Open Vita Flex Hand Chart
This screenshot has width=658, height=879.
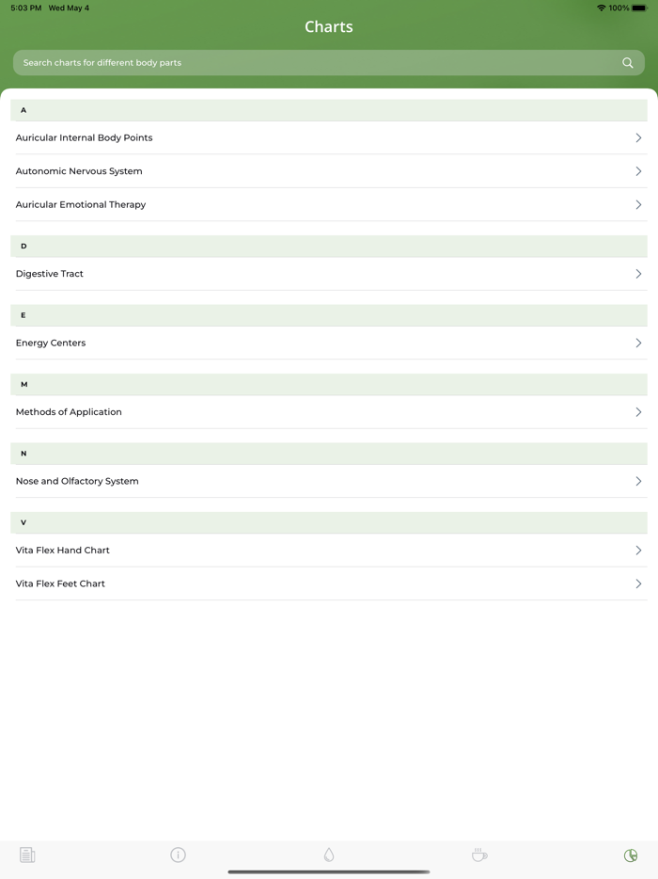click(x=63, y=551)
